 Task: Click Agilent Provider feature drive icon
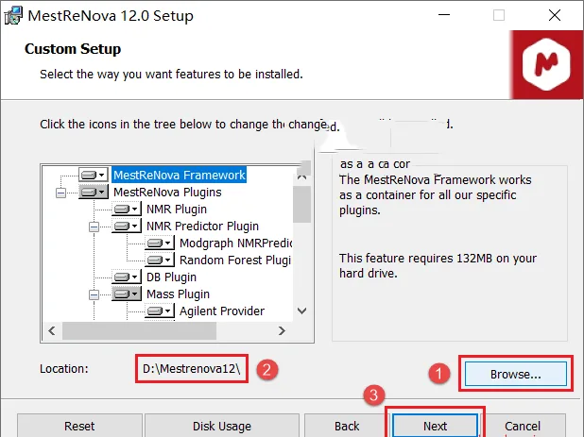tap(160, 311)
